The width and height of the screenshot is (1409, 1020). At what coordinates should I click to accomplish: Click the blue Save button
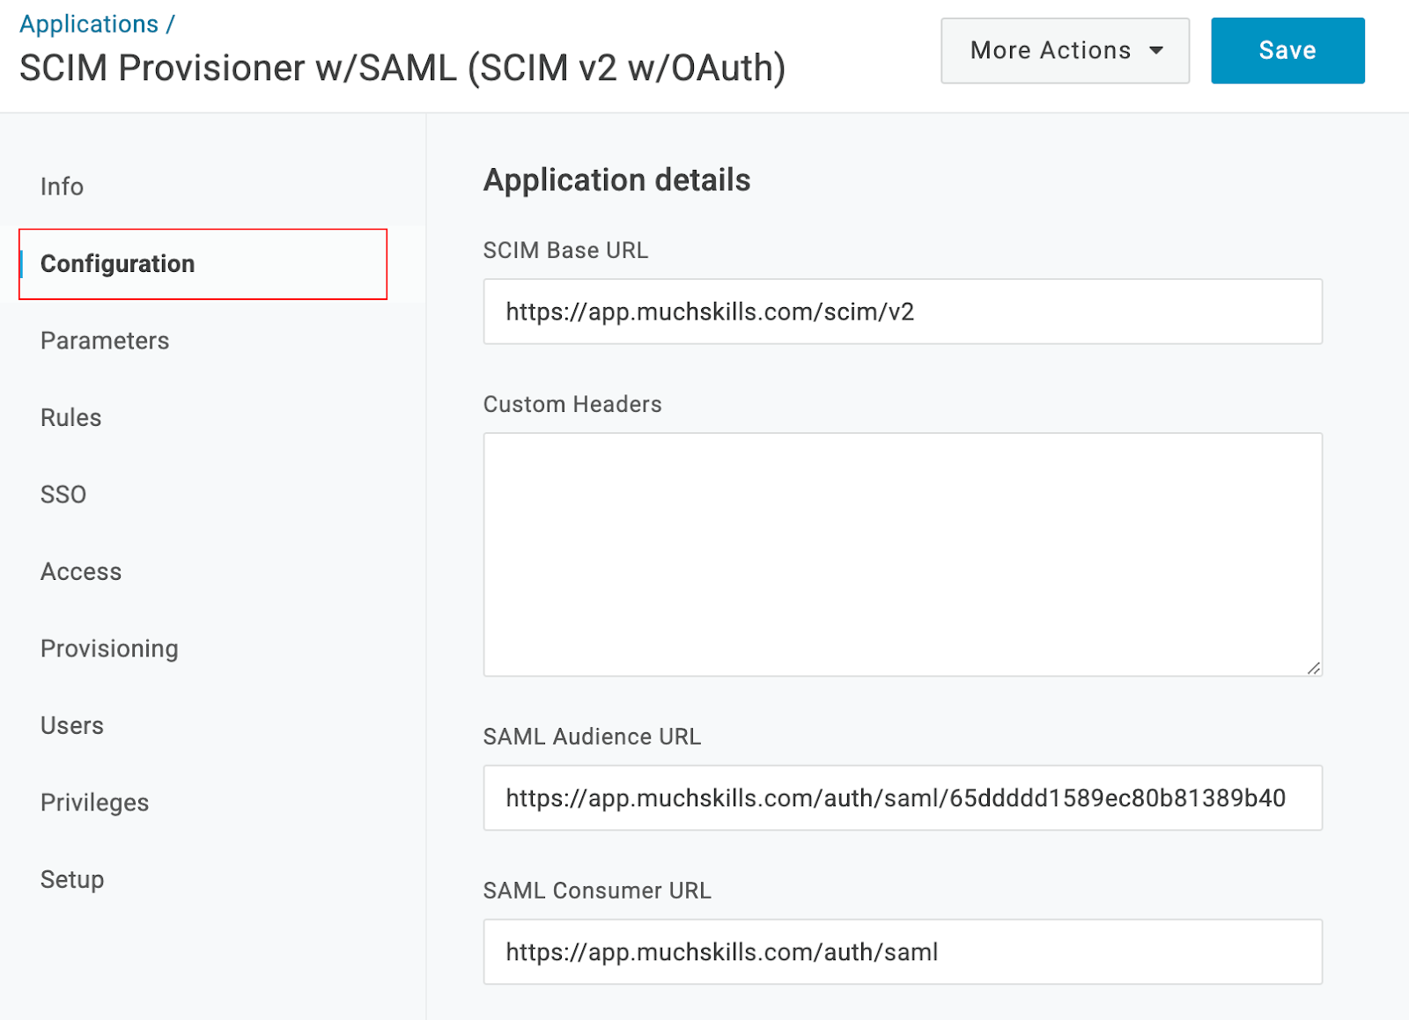[x=1287, y=51]
